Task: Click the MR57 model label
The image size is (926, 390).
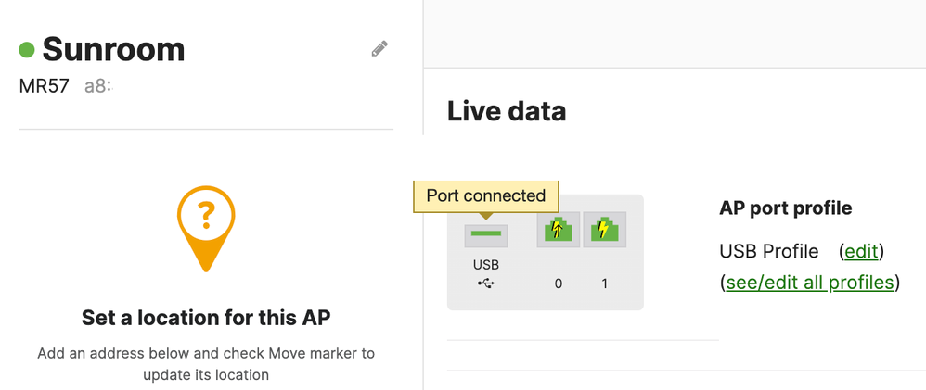Action: 44,87
